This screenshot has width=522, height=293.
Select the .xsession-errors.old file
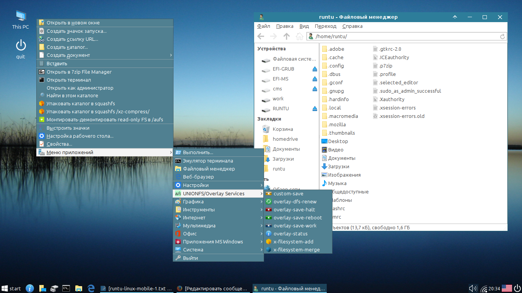tap(399, 116)
